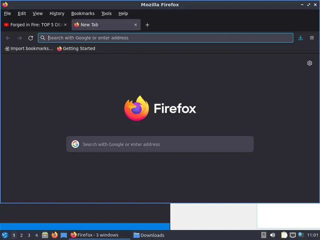Viewport: 320px width, 240px height.
Task: Click the page's Google search box
Action: pyautogui.click(x=160, y=144)
